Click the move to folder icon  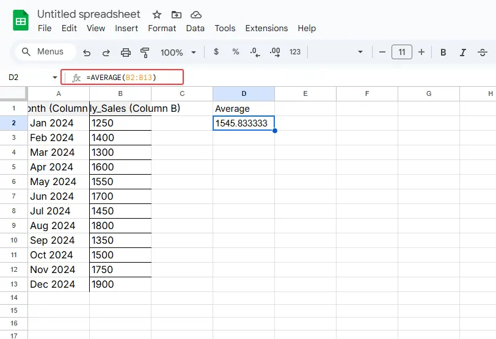tap(176, 15)
